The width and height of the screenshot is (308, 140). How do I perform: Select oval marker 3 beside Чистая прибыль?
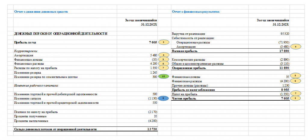pyautogui.click(x=295, y=99)
